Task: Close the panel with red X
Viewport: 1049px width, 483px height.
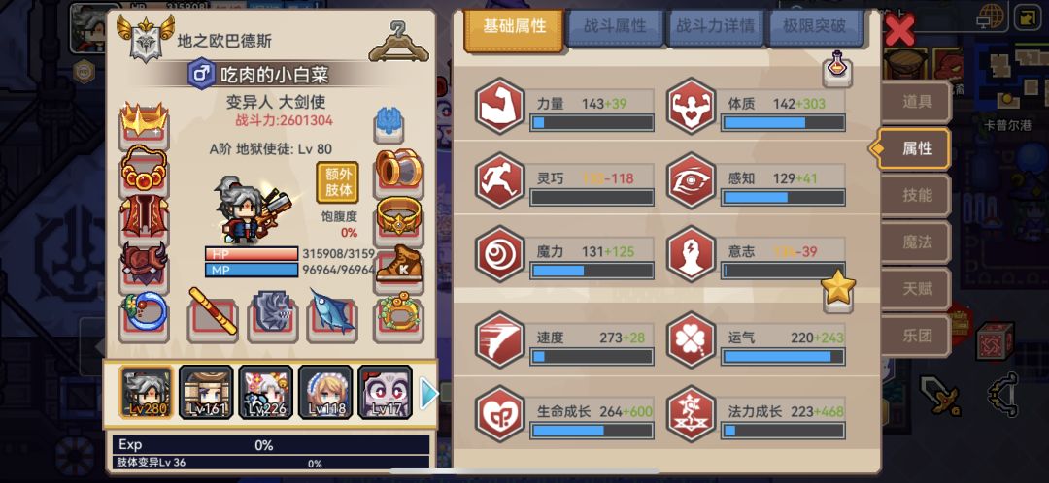Action: (x=898, y=29)
